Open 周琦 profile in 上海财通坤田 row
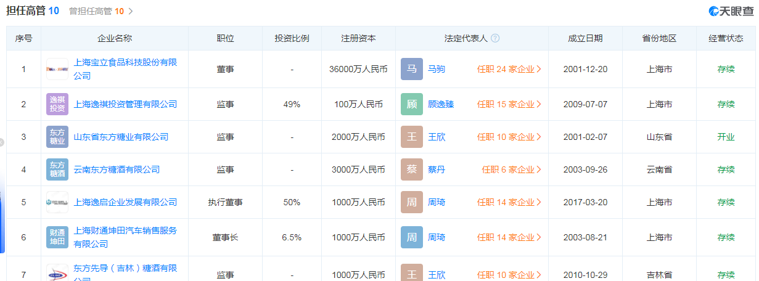This screenshot has width=759, height=281. point(437,237)
